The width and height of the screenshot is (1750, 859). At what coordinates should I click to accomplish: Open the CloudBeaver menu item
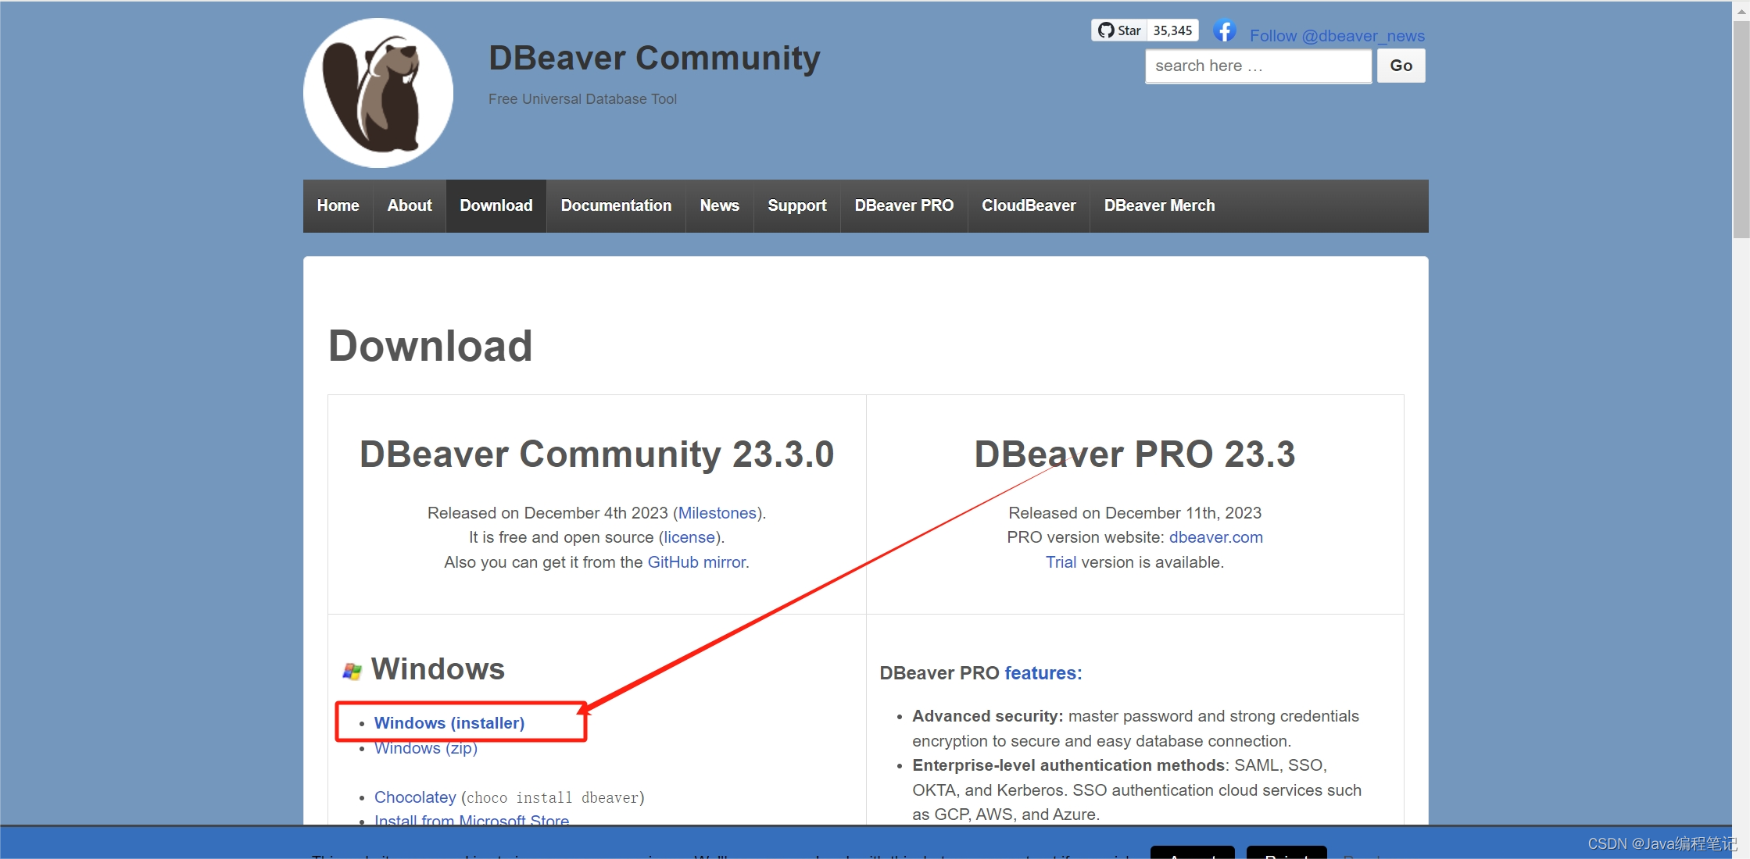click(1029, 205)
